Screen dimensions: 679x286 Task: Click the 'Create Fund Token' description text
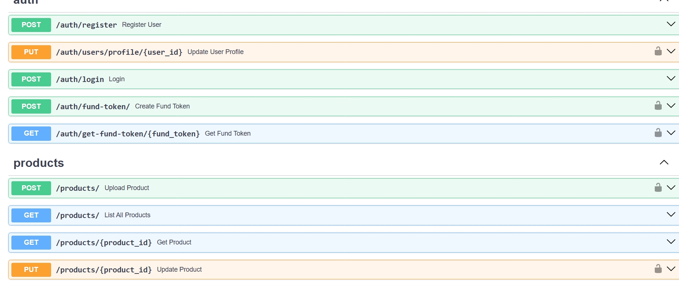(x=162, y=106)
